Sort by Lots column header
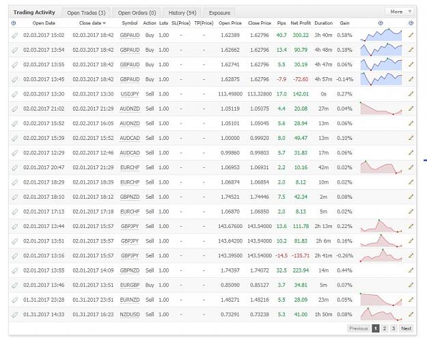The width and height of the screenshot is (427, 340). [164, 23]
